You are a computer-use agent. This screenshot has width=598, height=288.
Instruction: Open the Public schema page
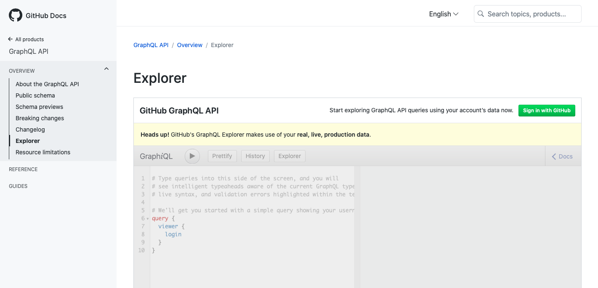click(35, 95)
